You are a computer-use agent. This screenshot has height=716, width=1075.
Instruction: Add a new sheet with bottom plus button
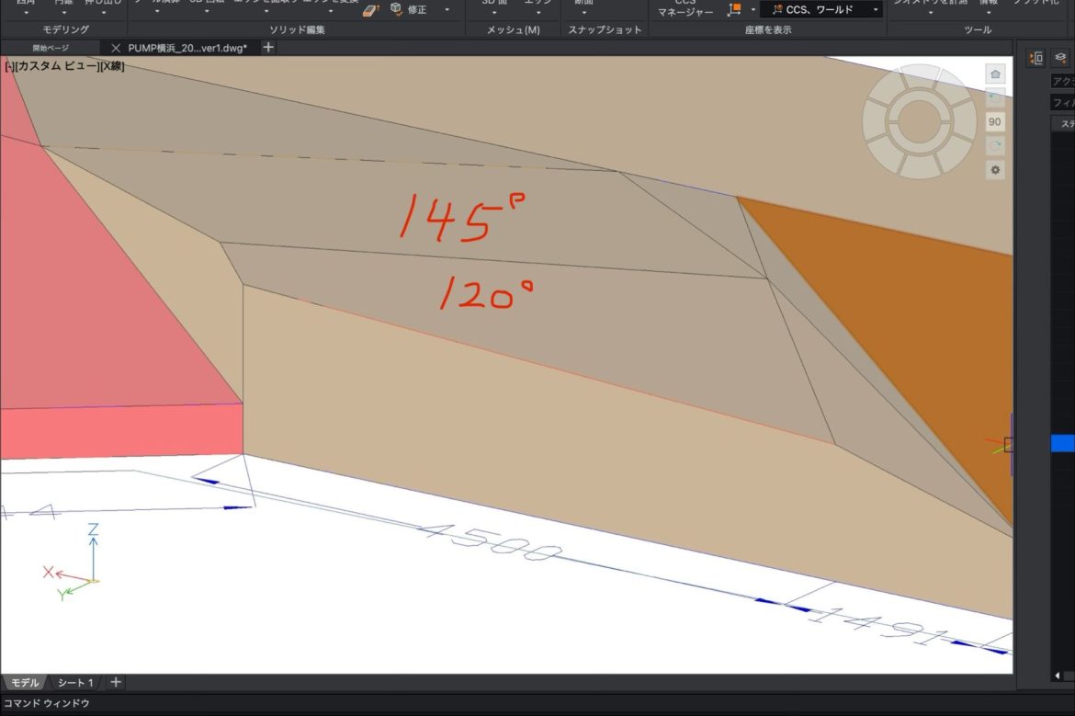116,682
